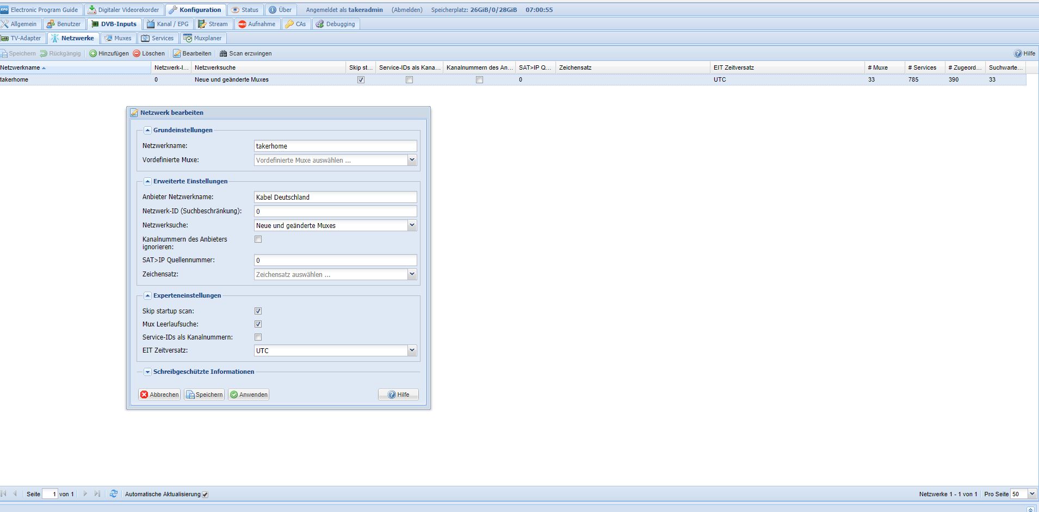This screenshot has height=512, width=1039.
Task: Collapse the Grundeinstellungen section
Action: pyautogui.click(x=147, y=130)
